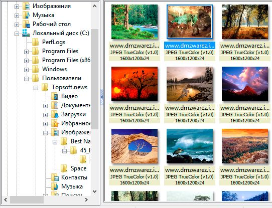The width and height of the screenshot is (272, 208).
Task: Collapse Изображения under Topsoft.news
Action: (45, 133)
